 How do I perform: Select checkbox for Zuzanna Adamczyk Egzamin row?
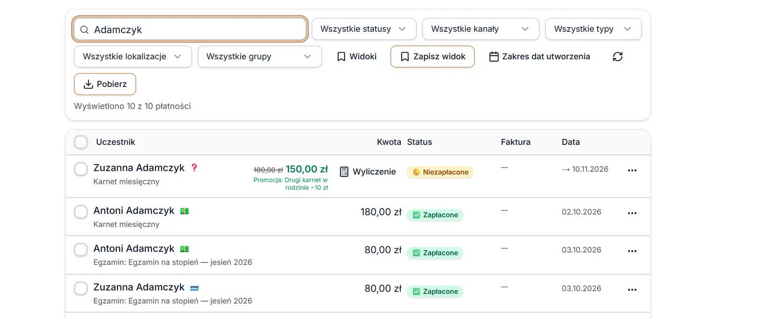click(x=81, y=288)
